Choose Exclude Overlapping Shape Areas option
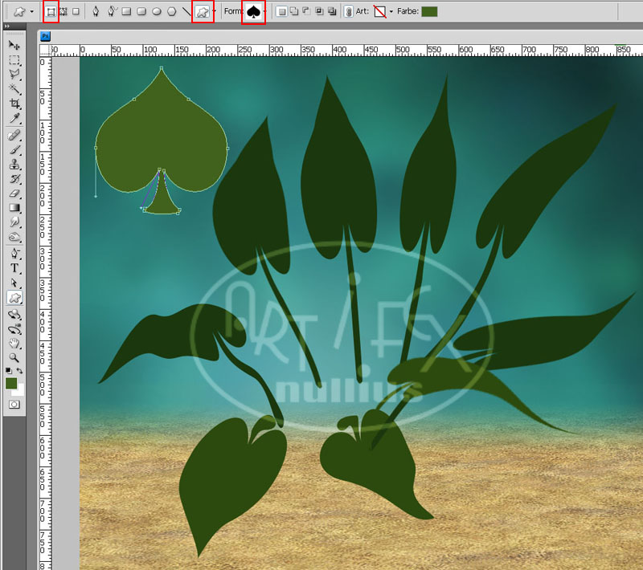643x570 pixels. coord(332,11)
